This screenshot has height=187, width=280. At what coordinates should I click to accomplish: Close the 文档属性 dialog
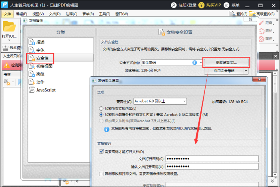tap(250, 19)
